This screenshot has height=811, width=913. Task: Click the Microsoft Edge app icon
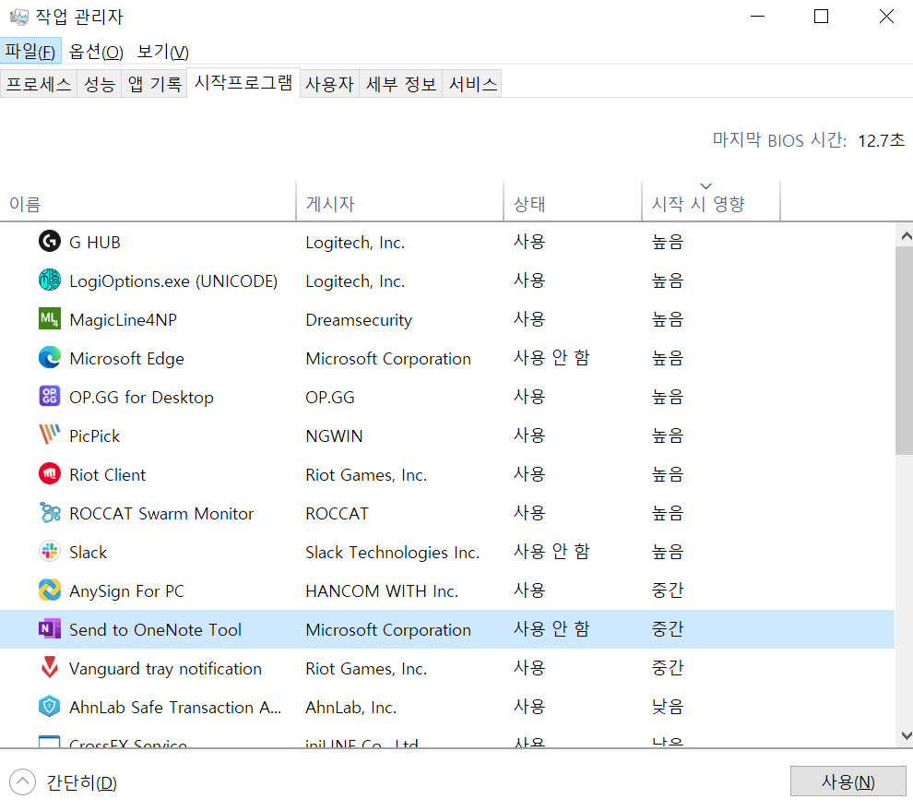coord(50,358)
